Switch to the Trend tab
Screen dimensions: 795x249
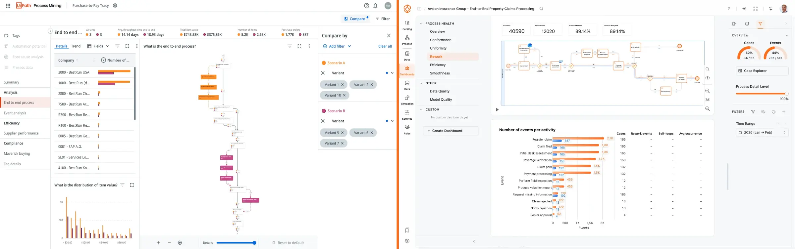[76, 46]
